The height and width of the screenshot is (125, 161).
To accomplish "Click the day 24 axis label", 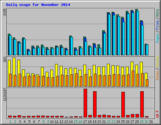I will [118, 122].
